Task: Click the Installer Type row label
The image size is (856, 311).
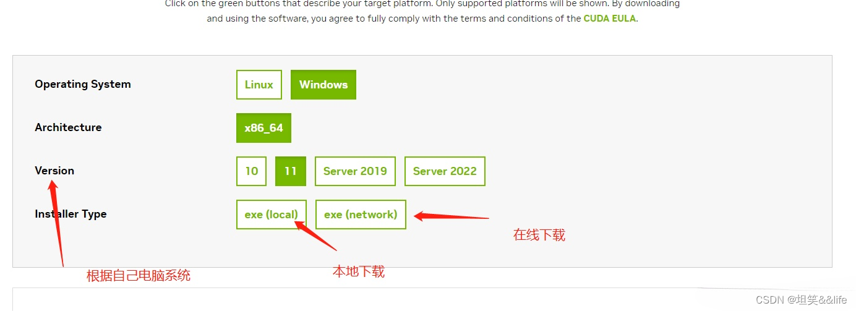Action: (71, 214)
